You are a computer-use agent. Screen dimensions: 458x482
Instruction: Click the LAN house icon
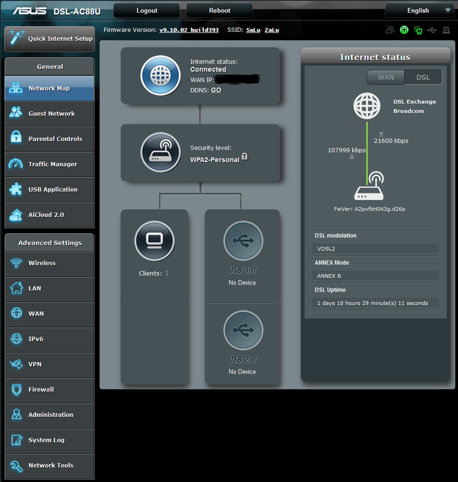pyautogui.click(x=17, y=288)
